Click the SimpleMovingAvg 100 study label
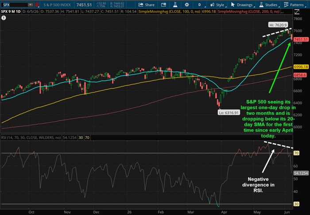Screen dimensions: 310x215 [170, 12]
